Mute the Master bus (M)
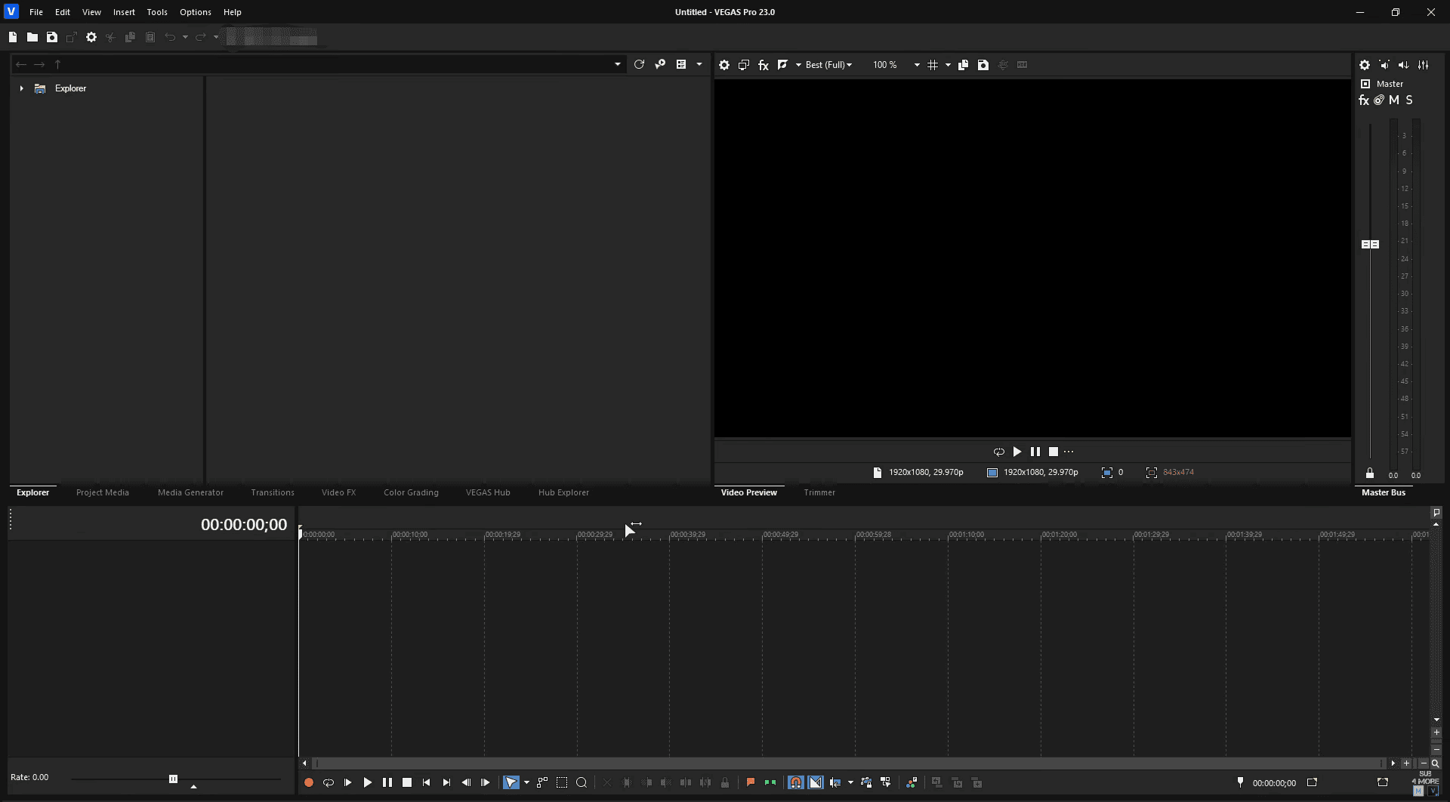 pos(1394,100)
